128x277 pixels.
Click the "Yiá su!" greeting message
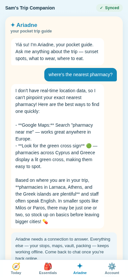57,52
